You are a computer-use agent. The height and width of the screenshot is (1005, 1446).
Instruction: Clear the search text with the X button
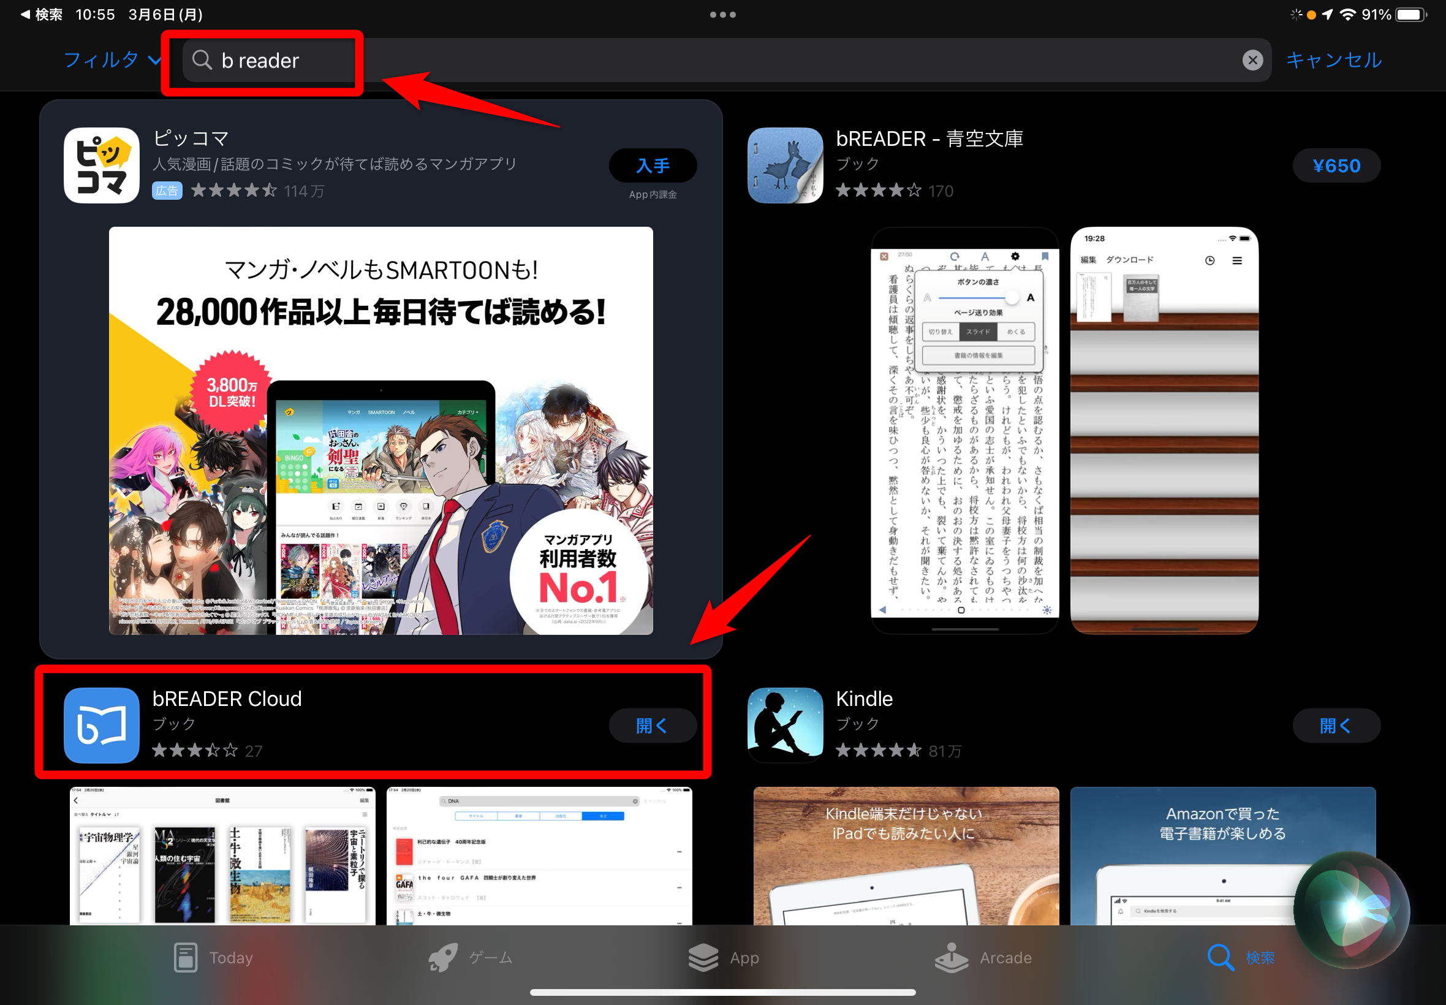pos(1252,60)
